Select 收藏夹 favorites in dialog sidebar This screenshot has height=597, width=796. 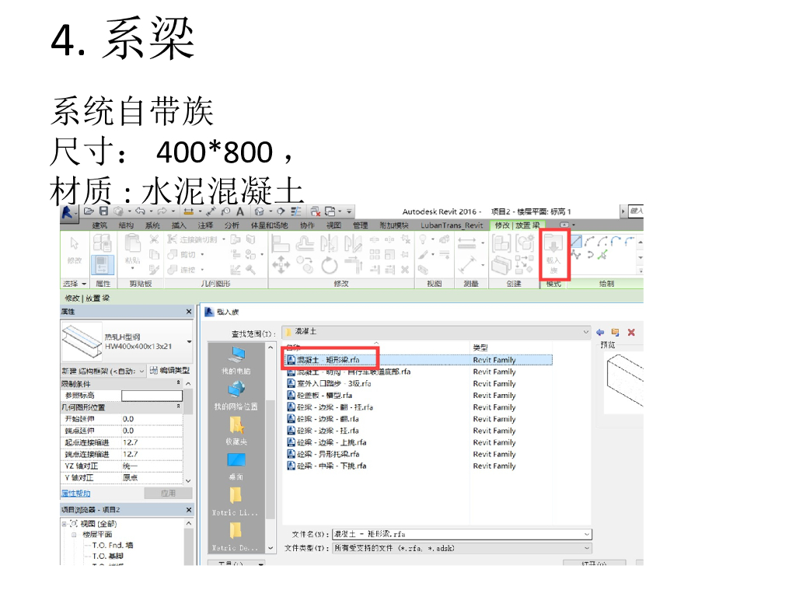(x=236, y=431)
